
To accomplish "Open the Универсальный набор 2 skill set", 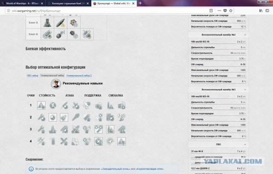I will click(79, 75).
